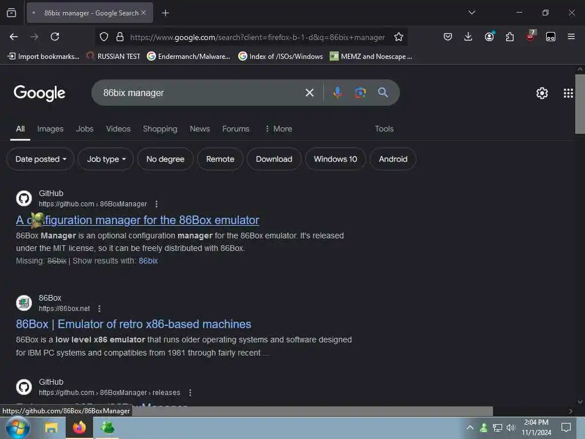Click the horizontal page scrollbar
The width and height of the screenshot is (585, 439).
[x=312, y=411]
